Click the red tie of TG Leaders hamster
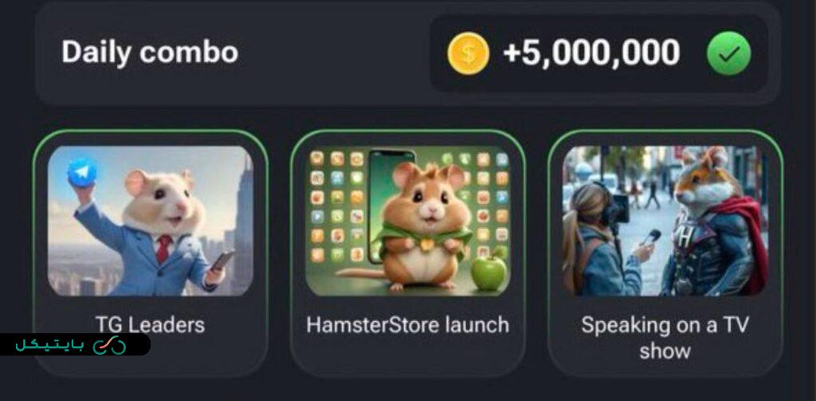Image resolution: width=816 pixels, height=401 pixels. pyautogui.click(x=164, y=249)
